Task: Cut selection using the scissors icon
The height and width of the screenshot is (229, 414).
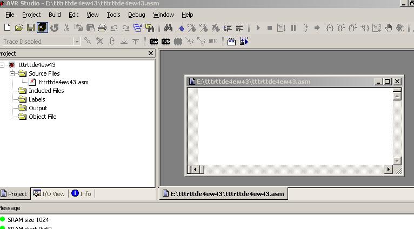Action: (x=66, y=28)
